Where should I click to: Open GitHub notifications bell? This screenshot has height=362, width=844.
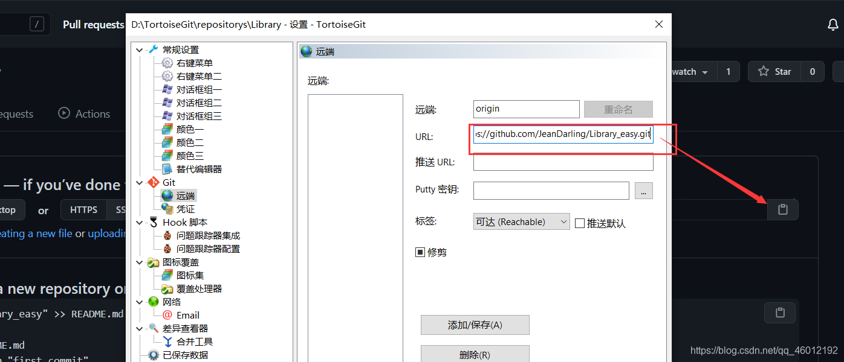click(833, 25)
